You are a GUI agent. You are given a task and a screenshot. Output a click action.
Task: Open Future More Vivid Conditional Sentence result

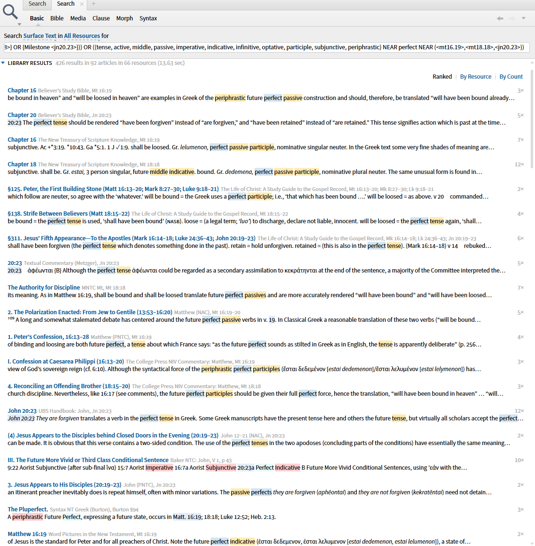coord(88,460)
